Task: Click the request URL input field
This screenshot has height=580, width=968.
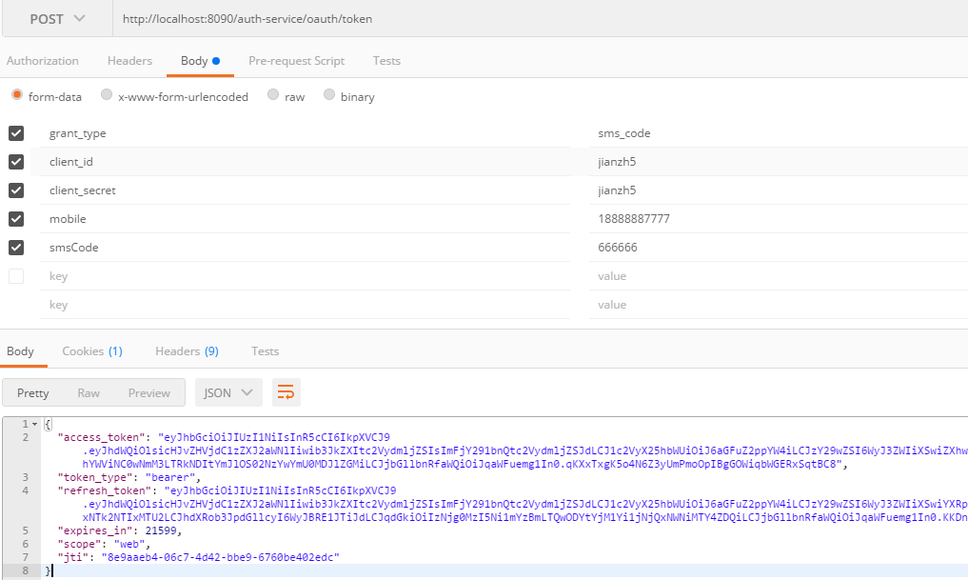Action: 381,18
